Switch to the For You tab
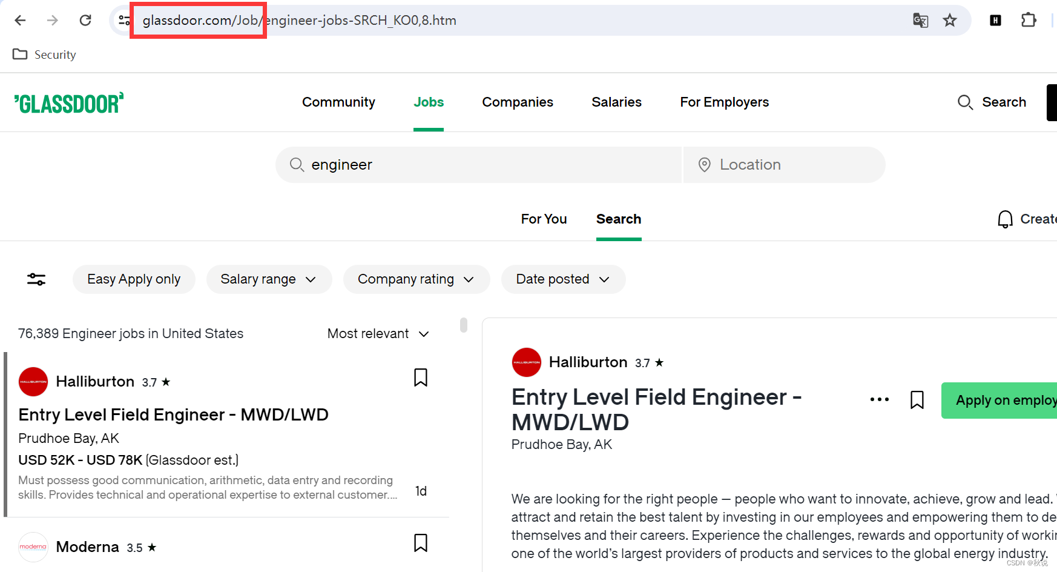Image resolution: width=1057 pixels, height=572 pixels. 544,219
